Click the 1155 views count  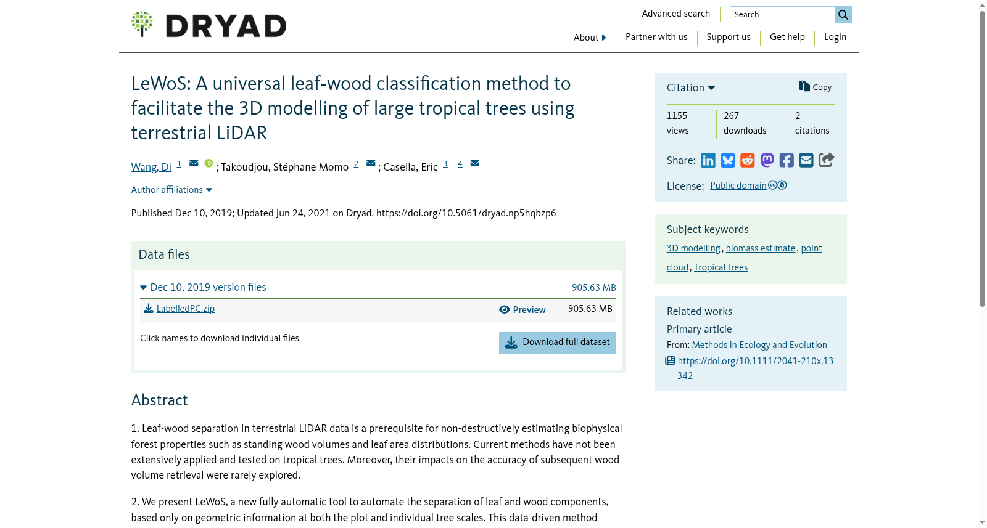click(x=677, y=123)
